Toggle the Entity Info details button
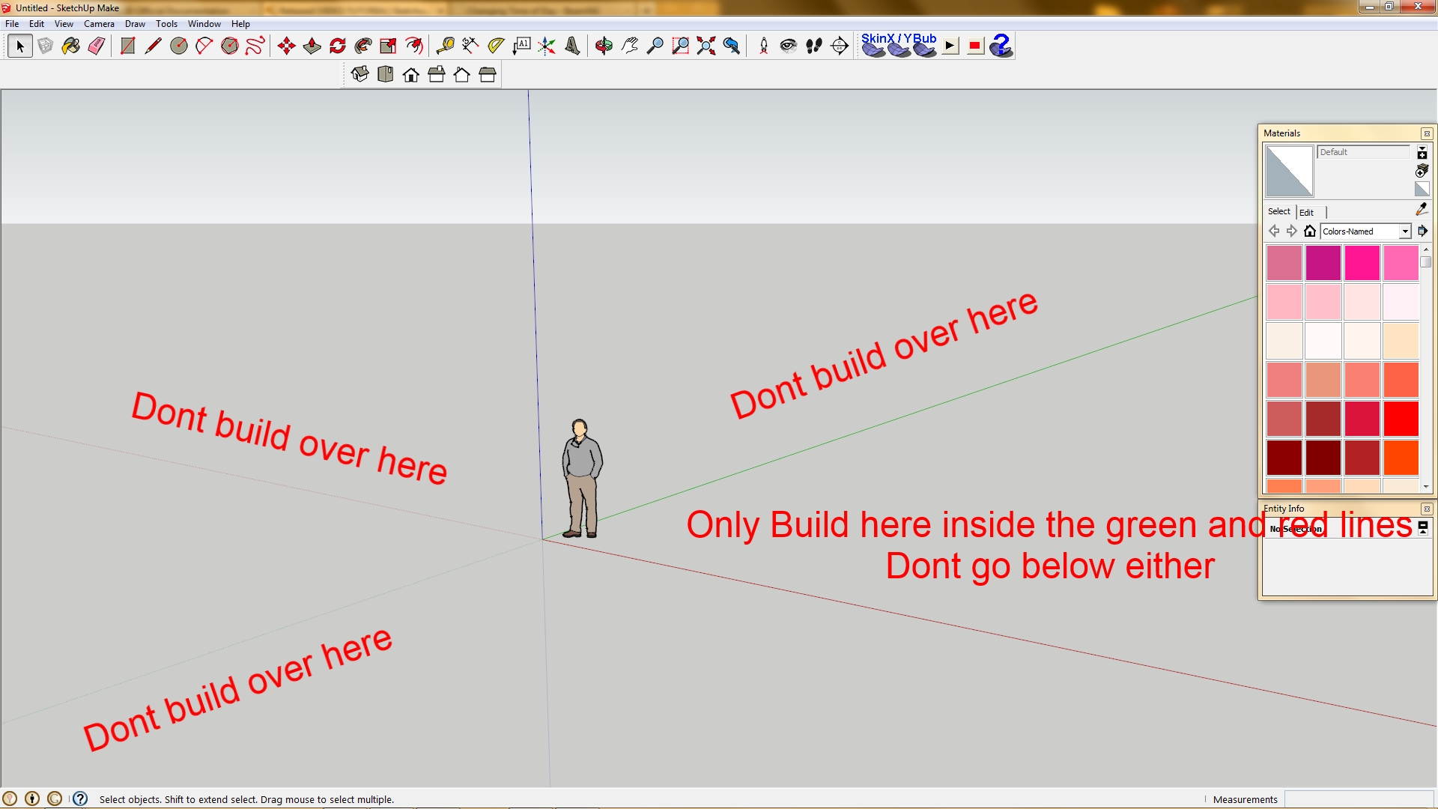Image resolution: width=1438 pixels, height=809 pixels. pyautogui.click(x=1422, y=528)
